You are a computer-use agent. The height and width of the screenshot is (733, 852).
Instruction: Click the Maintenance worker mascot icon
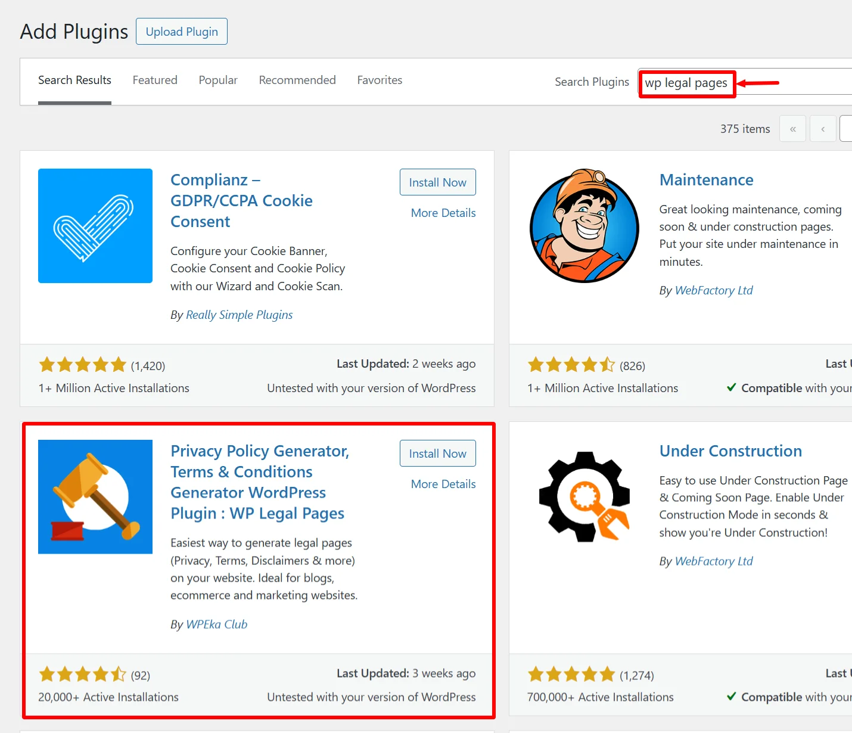584,226
